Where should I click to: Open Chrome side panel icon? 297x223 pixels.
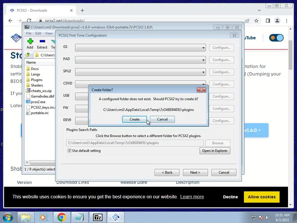pos(268,21)
